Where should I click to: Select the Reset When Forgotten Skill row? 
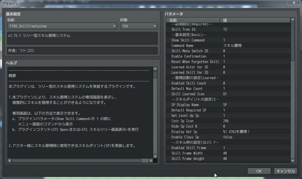[228, 62]
